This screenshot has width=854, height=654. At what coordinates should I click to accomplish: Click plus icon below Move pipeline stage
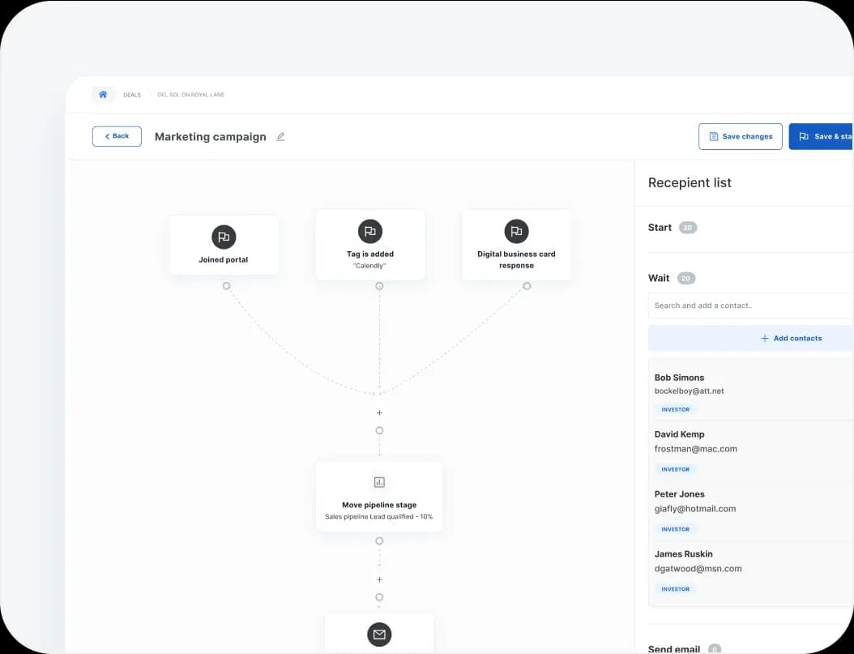coord(379,579)
